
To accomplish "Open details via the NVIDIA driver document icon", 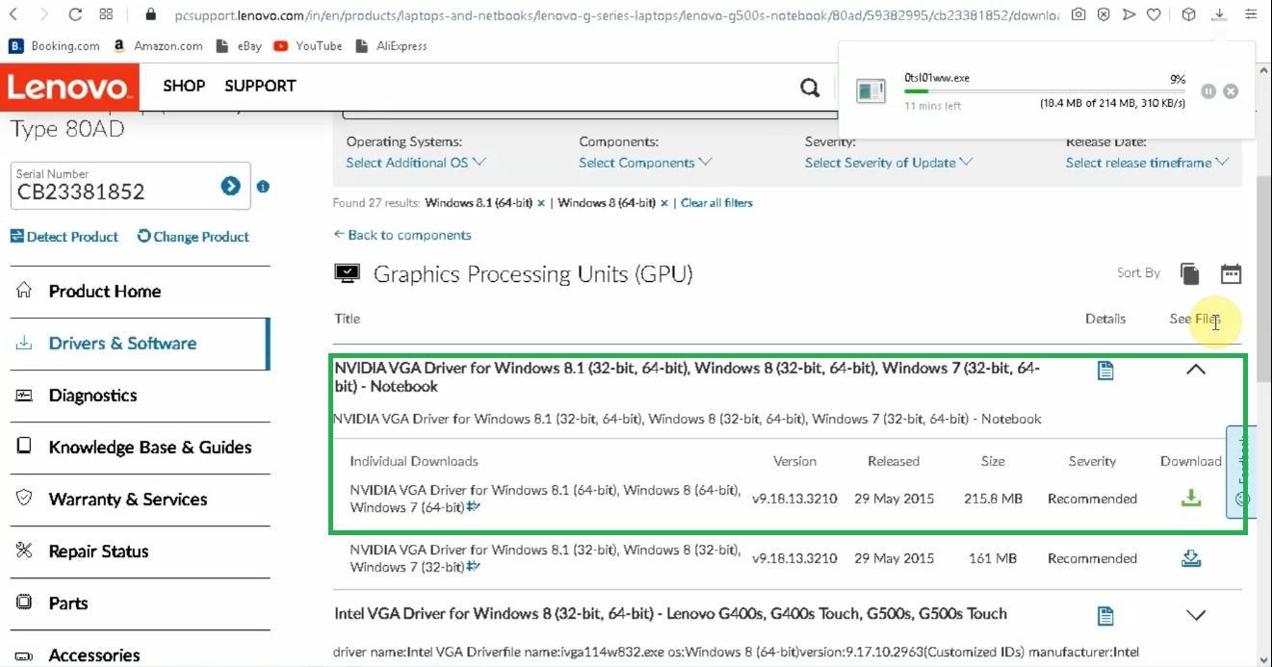I will 1104,369.
